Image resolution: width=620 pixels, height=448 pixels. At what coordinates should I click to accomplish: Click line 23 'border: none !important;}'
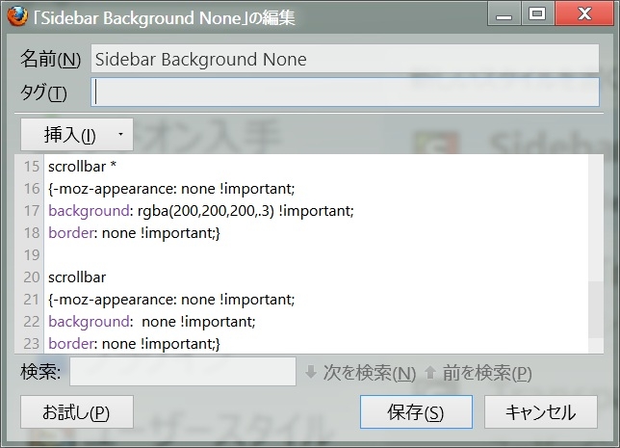click(x=134, y=344)
